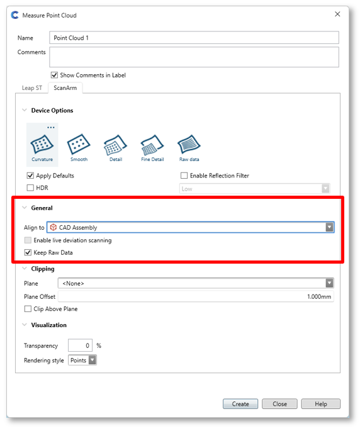Collapse the Visualization section

point(25,325)
